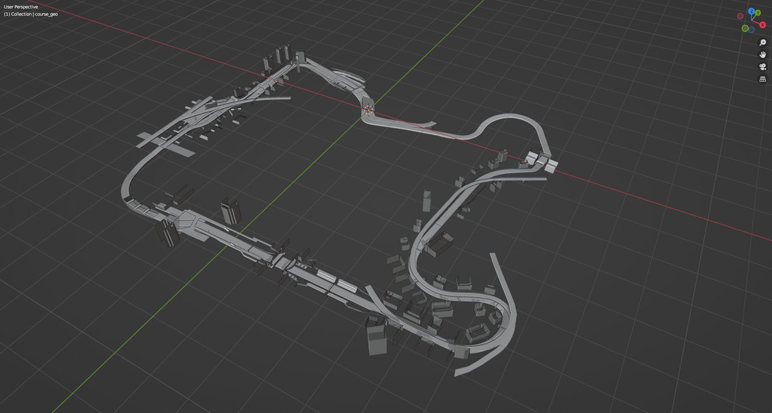Click the unlabeled red negative X handle

(x=740, y=15)
